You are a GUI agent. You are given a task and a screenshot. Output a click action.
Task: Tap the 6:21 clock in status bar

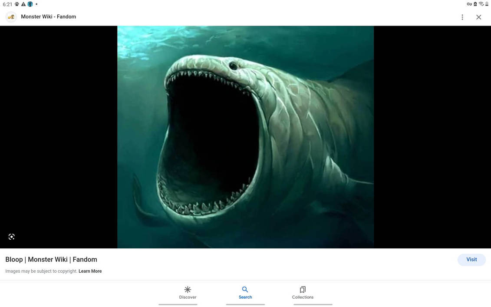tap(7, 4)
